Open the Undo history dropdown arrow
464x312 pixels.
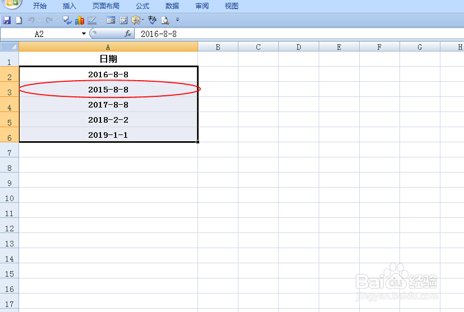pos(39,20)
